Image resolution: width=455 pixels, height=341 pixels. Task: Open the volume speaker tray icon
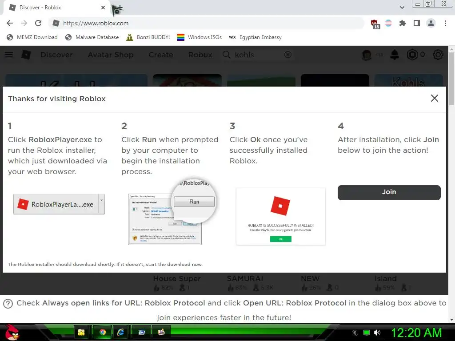(x=377, y=333)
